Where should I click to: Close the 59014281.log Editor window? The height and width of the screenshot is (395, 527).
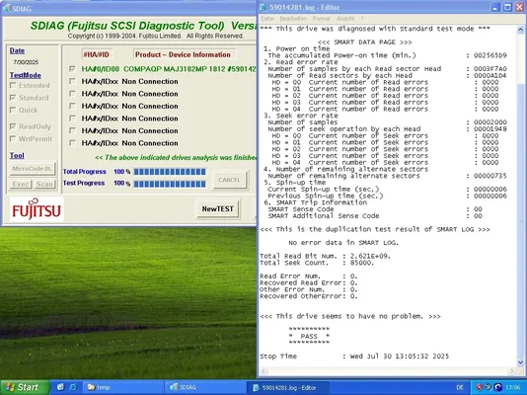point(520,7)
